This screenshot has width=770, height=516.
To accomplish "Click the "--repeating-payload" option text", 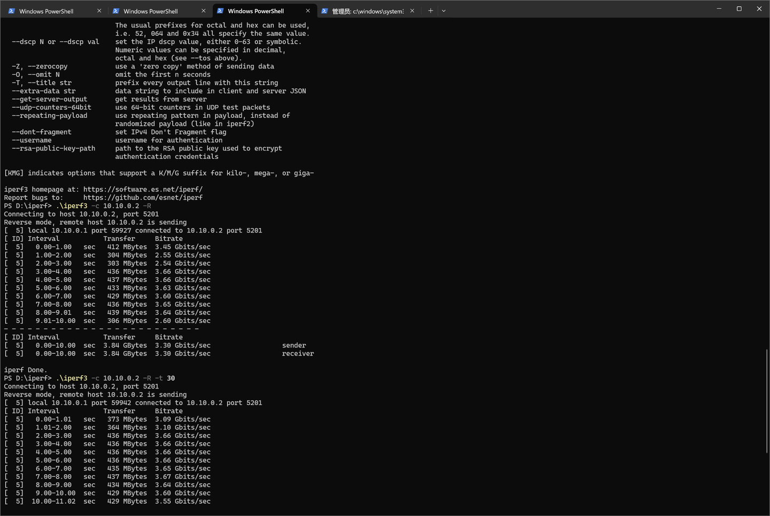I will click(50, 116).
